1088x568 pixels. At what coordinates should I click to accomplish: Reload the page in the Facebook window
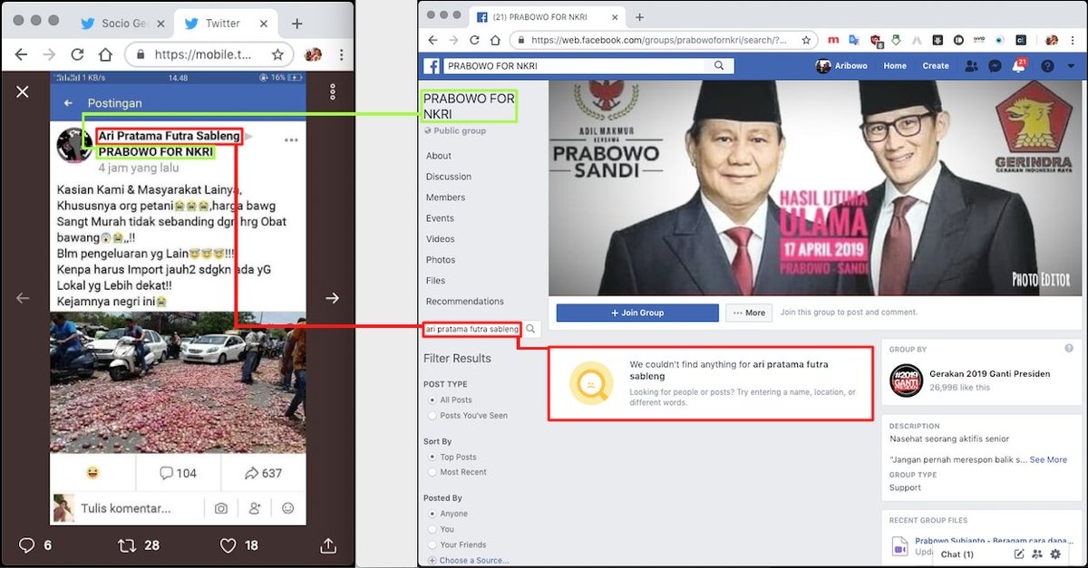click(472, 40)
